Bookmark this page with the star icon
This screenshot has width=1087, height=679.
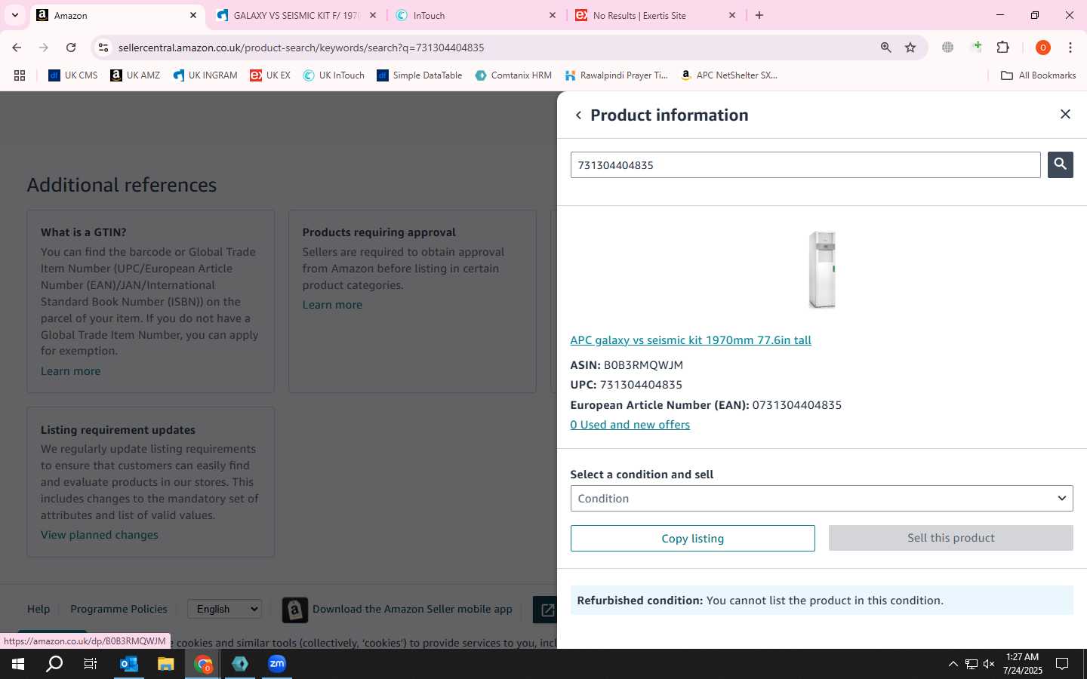[x=910, y=48]
